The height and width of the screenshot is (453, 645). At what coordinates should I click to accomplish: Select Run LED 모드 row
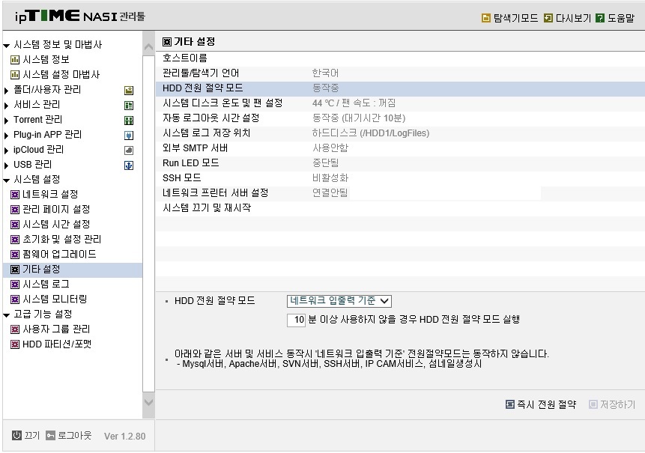tap(400, 163)
